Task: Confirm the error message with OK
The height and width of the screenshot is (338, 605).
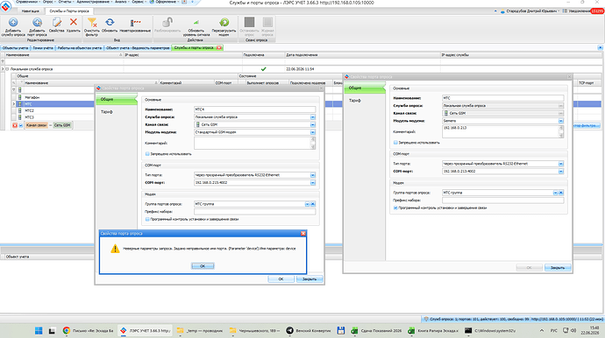Action: (x=203, y=266)
